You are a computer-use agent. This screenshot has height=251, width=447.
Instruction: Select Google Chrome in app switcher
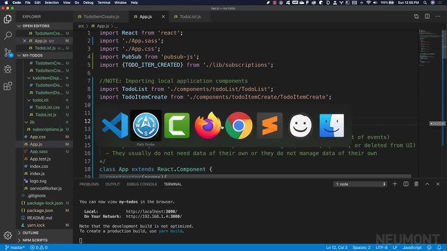point(239,125)
